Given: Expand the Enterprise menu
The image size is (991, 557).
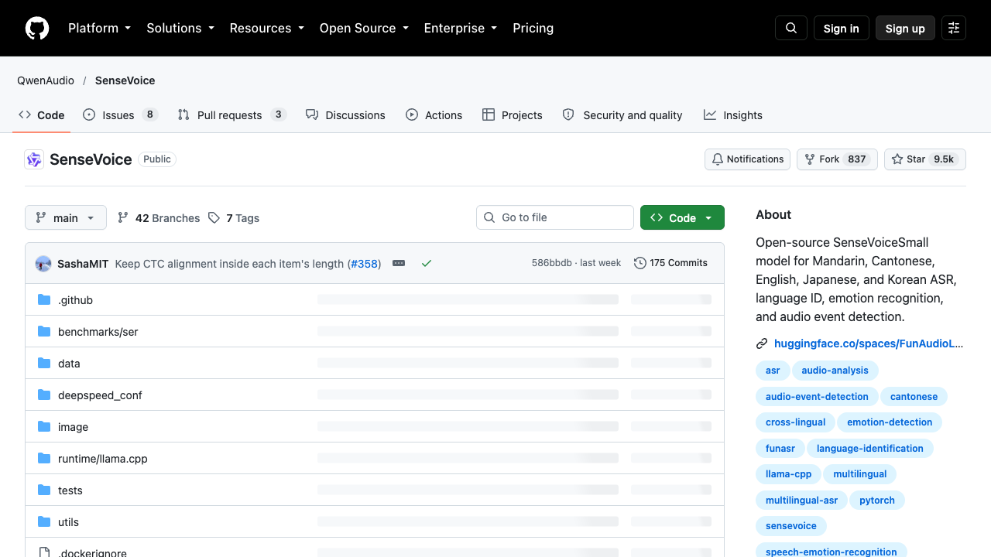Looking at the screenshot, I should pos(461,28).
